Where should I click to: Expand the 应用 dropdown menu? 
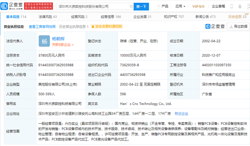tap(180, 6)
